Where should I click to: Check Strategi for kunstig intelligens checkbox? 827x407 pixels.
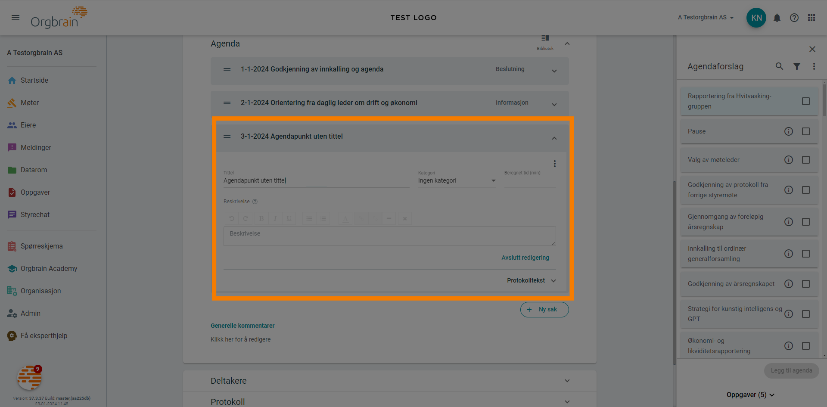click(x=806, y=314)
